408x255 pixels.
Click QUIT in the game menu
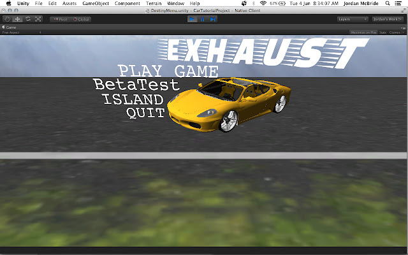145,113
